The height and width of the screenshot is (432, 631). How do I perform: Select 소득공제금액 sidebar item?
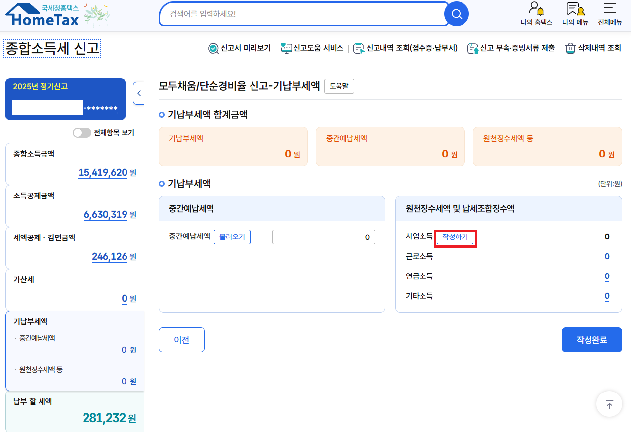coord(75,206)
